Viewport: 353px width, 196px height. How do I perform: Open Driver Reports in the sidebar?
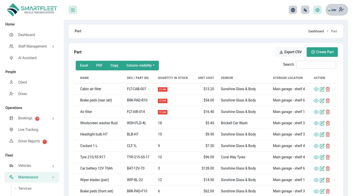(x=32, y=141)
